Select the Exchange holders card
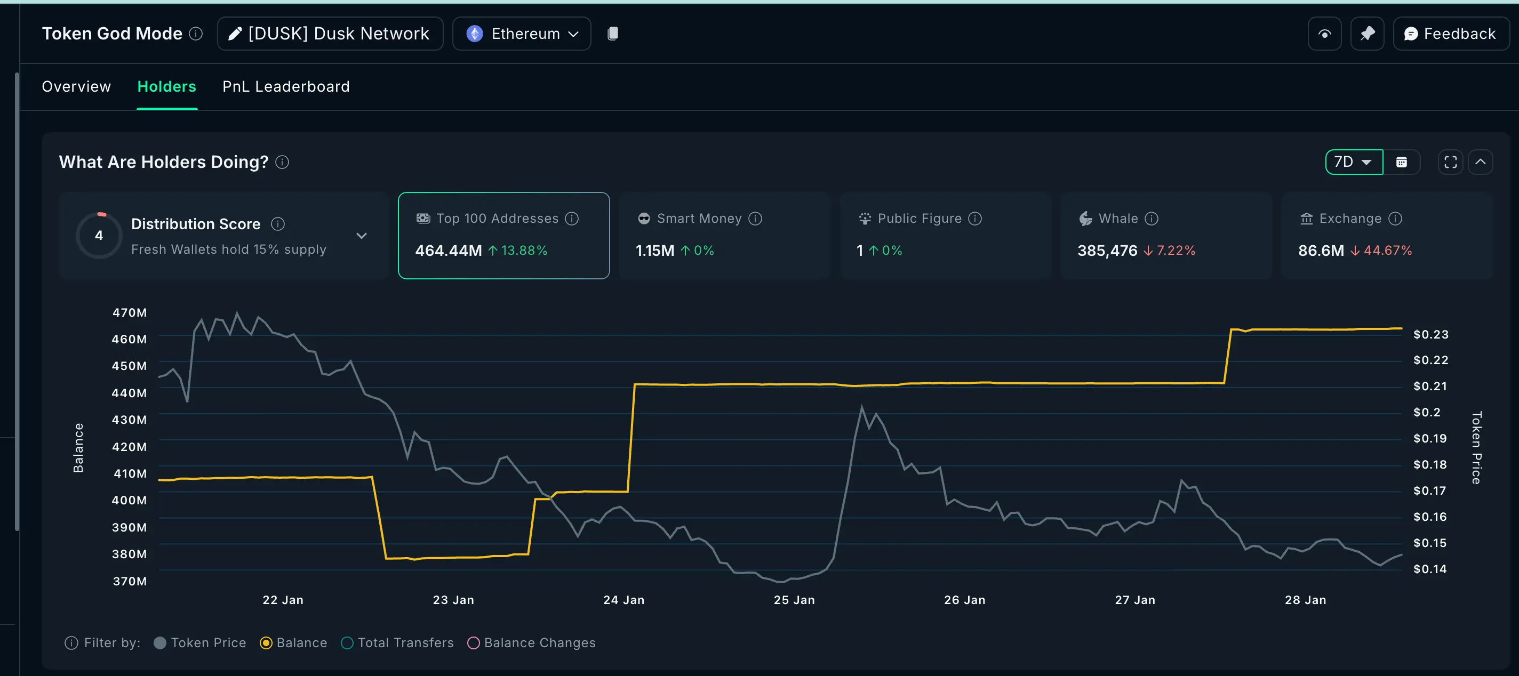Viewport: 1519px width, 676px height. click(x=1386, y=235)
